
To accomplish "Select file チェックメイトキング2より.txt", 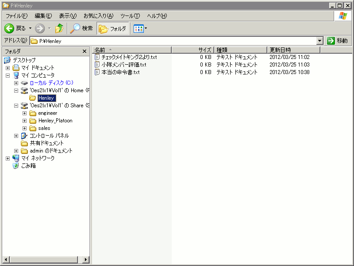I will tap(129, 57).
